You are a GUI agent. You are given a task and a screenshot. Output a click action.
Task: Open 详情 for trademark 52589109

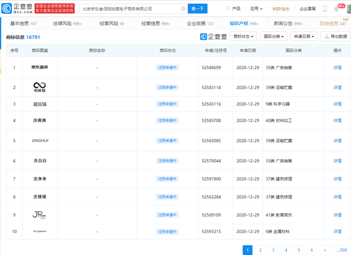[337, 215]
